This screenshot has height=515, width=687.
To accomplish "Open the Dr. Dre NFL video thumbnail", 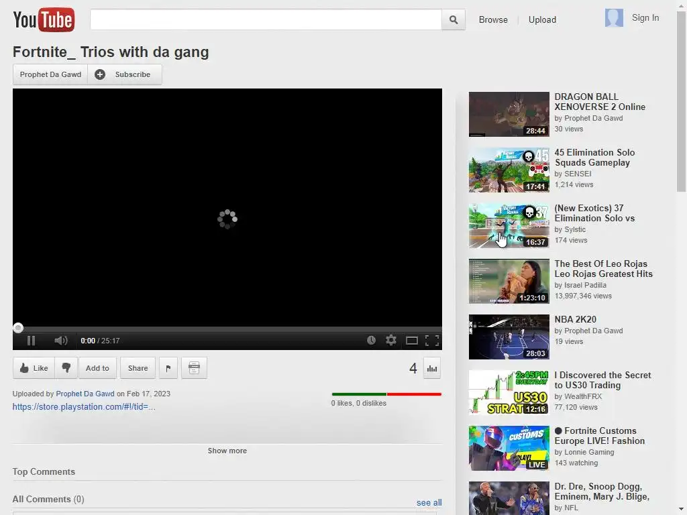I will 509,498.
